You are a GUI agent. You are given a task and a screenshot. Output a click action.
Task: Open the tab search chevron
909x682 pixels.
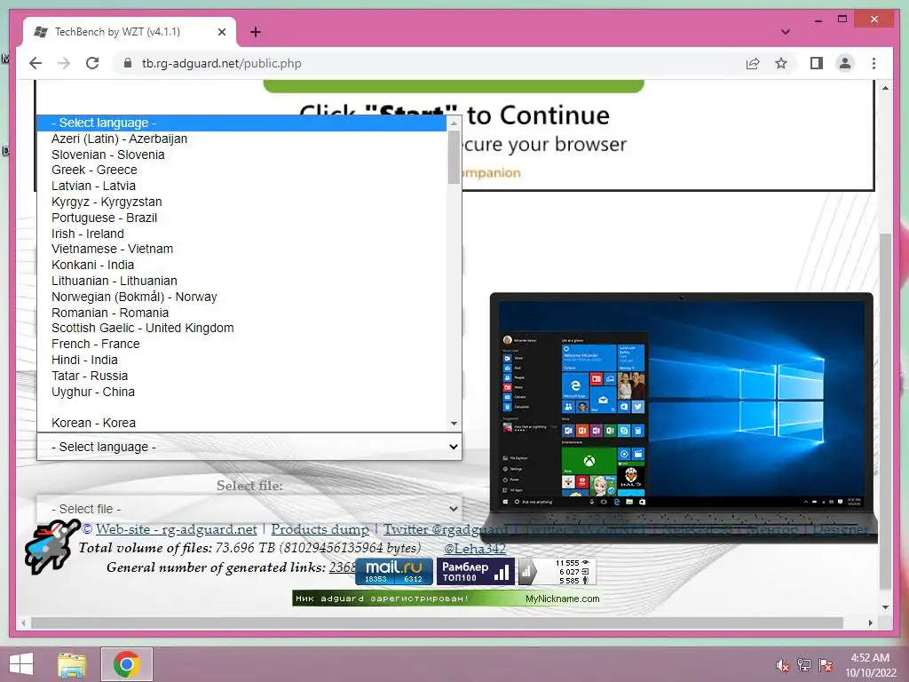click(x=786, y=32)
